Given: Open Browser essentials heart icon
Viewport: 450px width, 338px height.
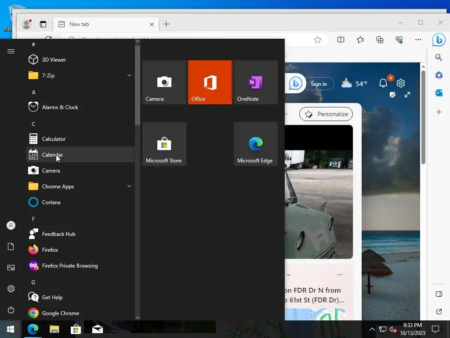Looking at the screenshot, I should pyautogui.click(x=399, y=40).
